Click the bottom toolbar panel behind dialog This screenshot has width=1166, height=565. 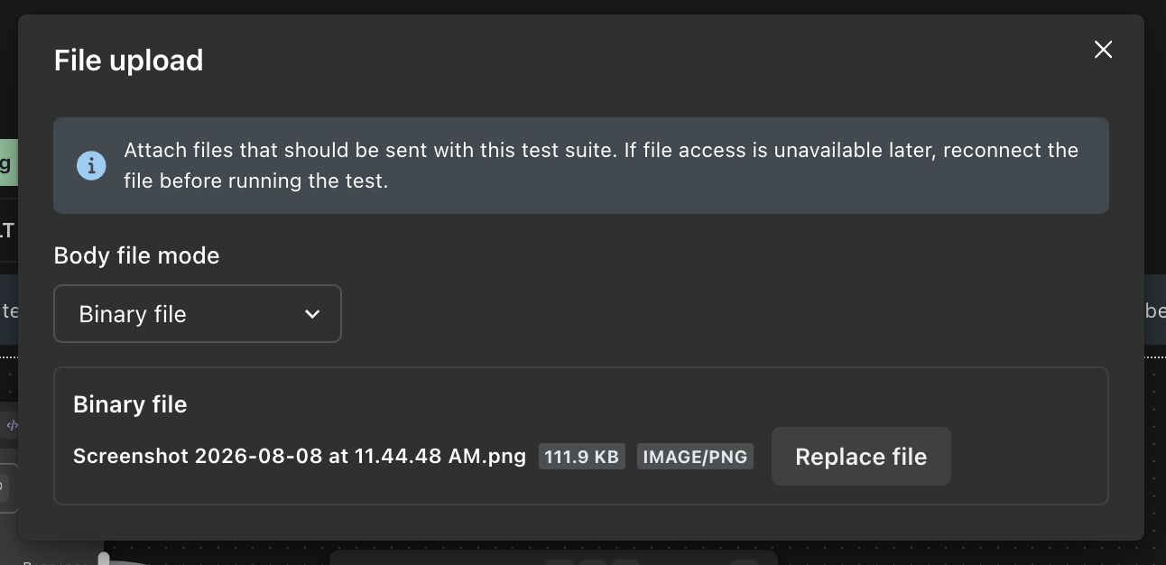[x=553, y=558]
